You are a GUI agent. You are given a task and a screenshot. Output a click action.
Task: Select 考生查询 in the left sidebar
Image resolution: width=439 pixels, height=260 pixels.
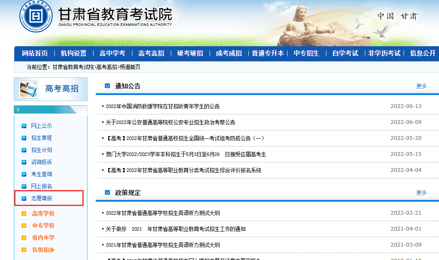point(41,174)
